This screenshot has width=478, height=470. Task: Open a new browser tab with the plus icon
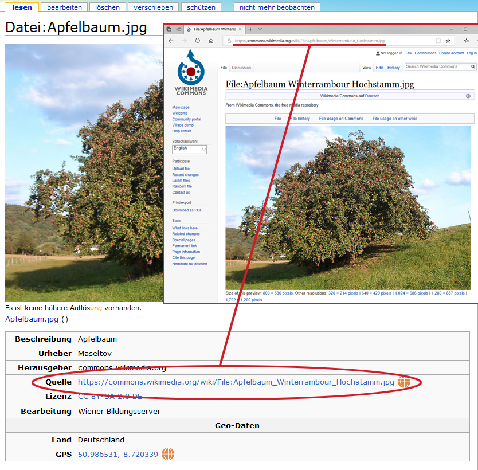point(250,29)
